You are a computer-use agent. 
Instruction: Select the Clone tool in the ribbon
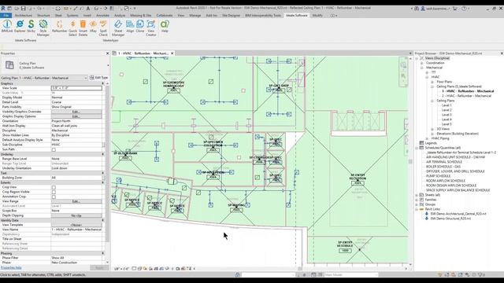click(x=140, y=26)
